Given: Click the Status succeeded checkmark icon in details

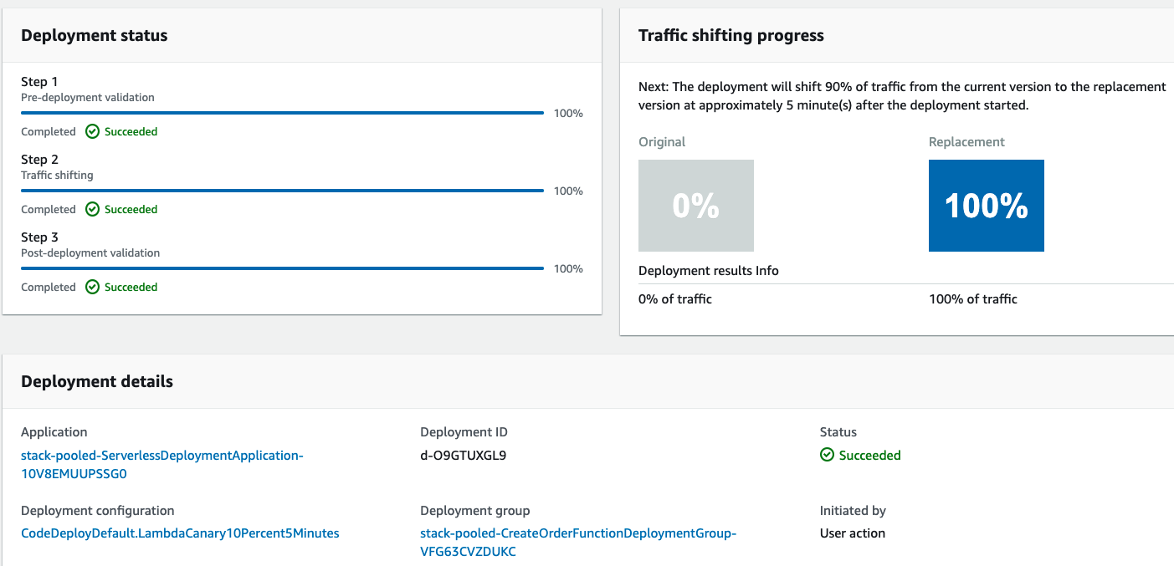Looking at the screenshot, I should [827, 455].
